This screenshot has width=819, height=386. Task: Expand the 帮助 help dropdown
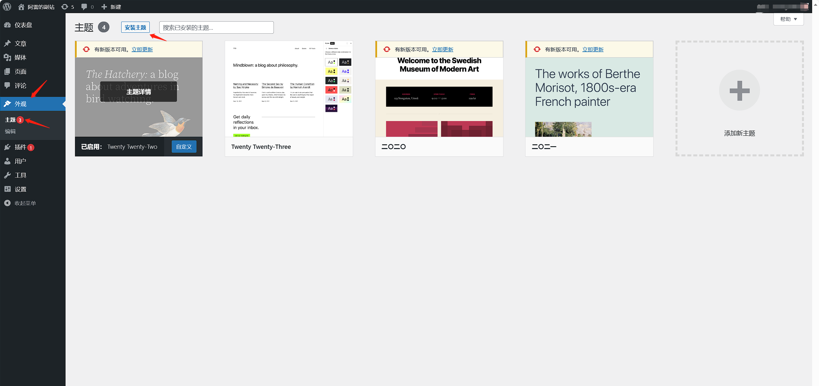click(x=789, y=19)
